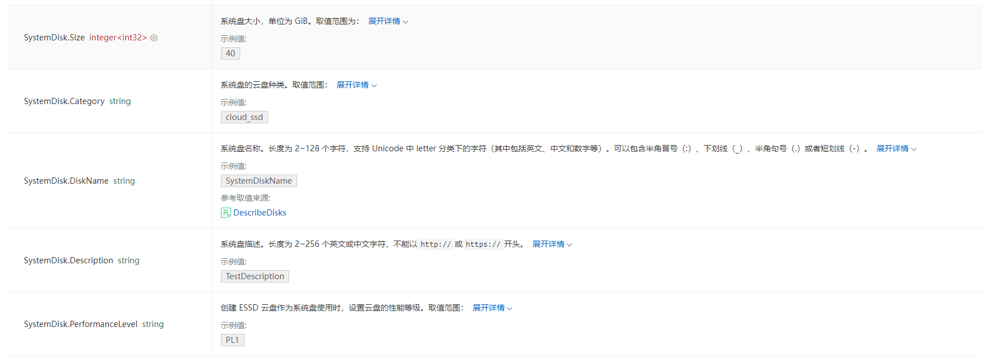982x356 pixels.
Task: Click the integer<int32> type label
Action: click(118, 38)
